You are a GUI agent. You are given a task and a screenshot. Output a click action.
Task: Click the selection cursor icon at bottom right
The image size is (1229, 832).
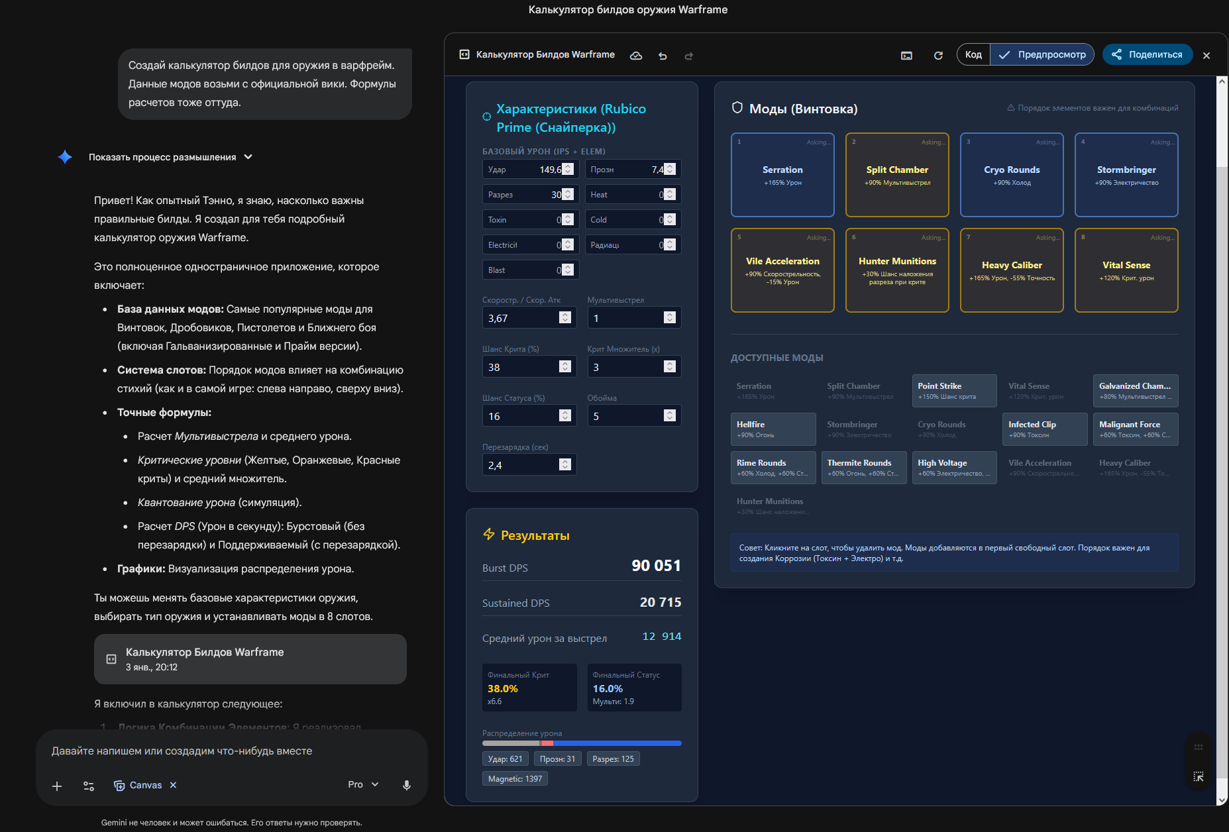pyautogui.click(x=1199, y=776)
